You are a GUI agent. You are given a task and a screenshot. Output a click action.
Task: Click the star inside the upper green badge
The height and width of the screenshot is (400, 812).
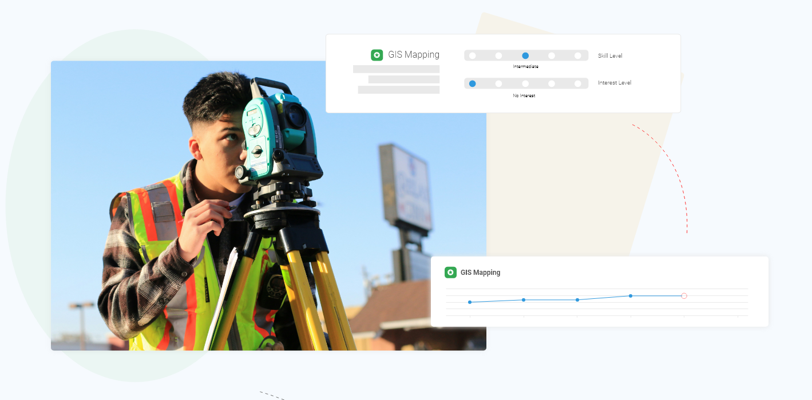377,54
